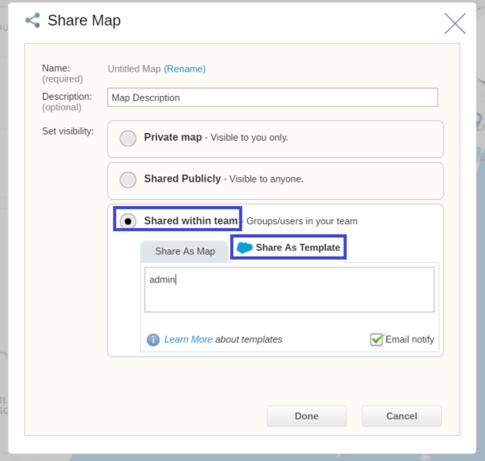Click 'Groups/users in your team' text

[x=302, y=221]
